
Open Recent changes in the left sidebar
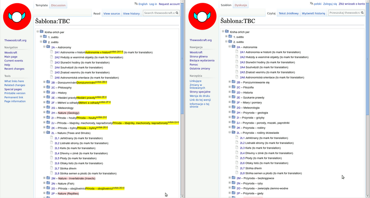pyautogui.click(x=14, y=69)
